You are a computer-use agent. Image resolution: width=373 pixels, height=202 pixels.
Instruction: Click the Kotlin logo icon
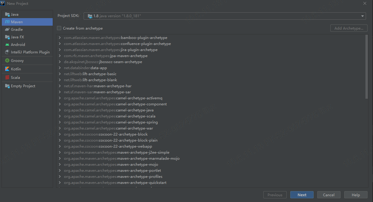pos(7,69)
